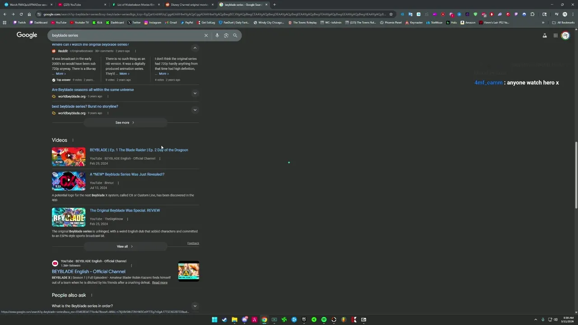The width and height of the screenshot is (578, 325).
Task: Open 'Where can I watch the original beyblade series?'
Action: click(x=90, y=44)
